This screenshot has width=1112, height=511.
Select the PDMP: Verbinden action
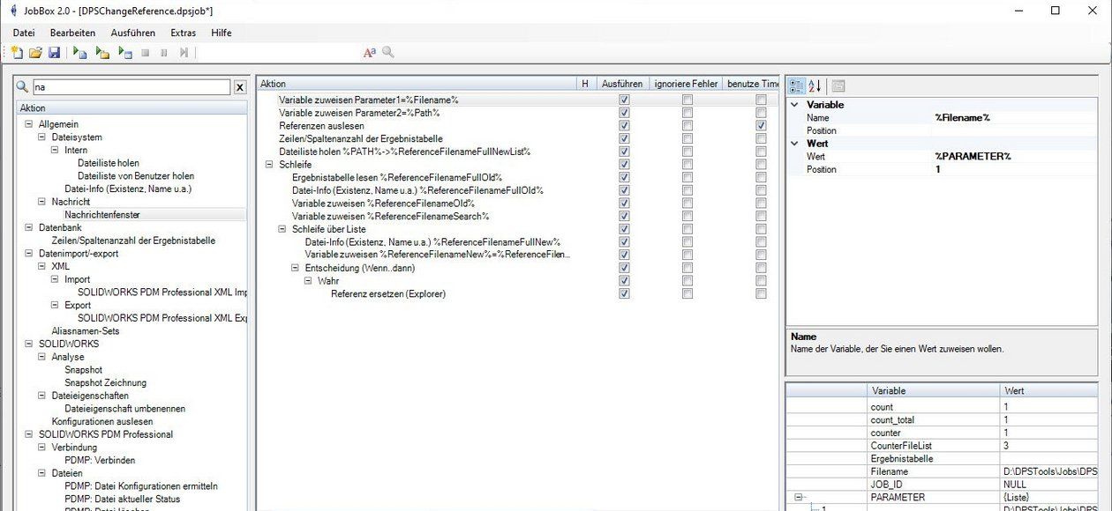(x=99, y=460)
